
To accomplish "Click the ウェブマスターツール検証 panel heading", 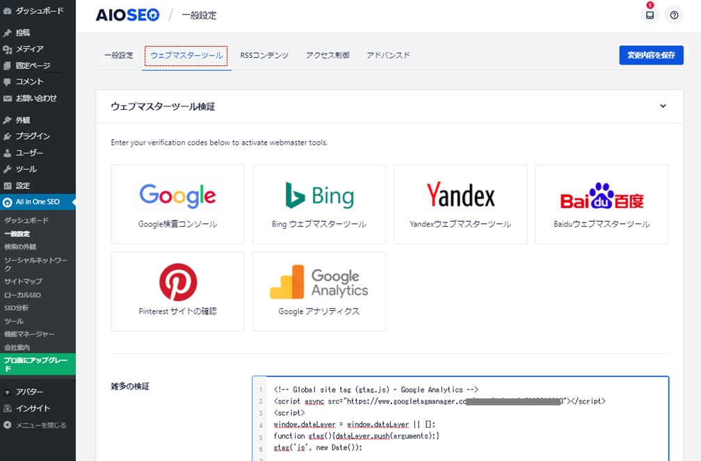I will click(163, 106).
